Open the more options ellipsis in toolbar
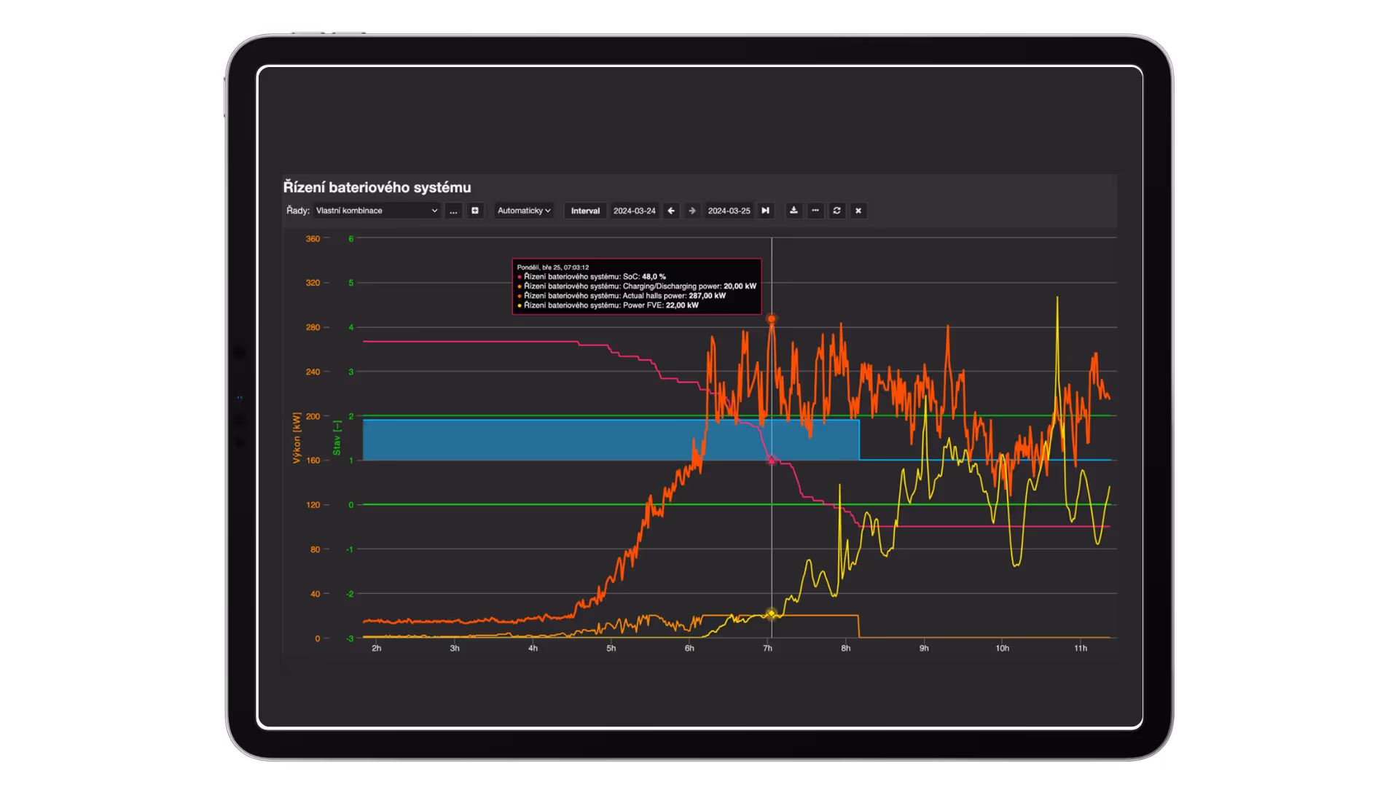This screenshot has height=787, width=1399. click(815, 211)
